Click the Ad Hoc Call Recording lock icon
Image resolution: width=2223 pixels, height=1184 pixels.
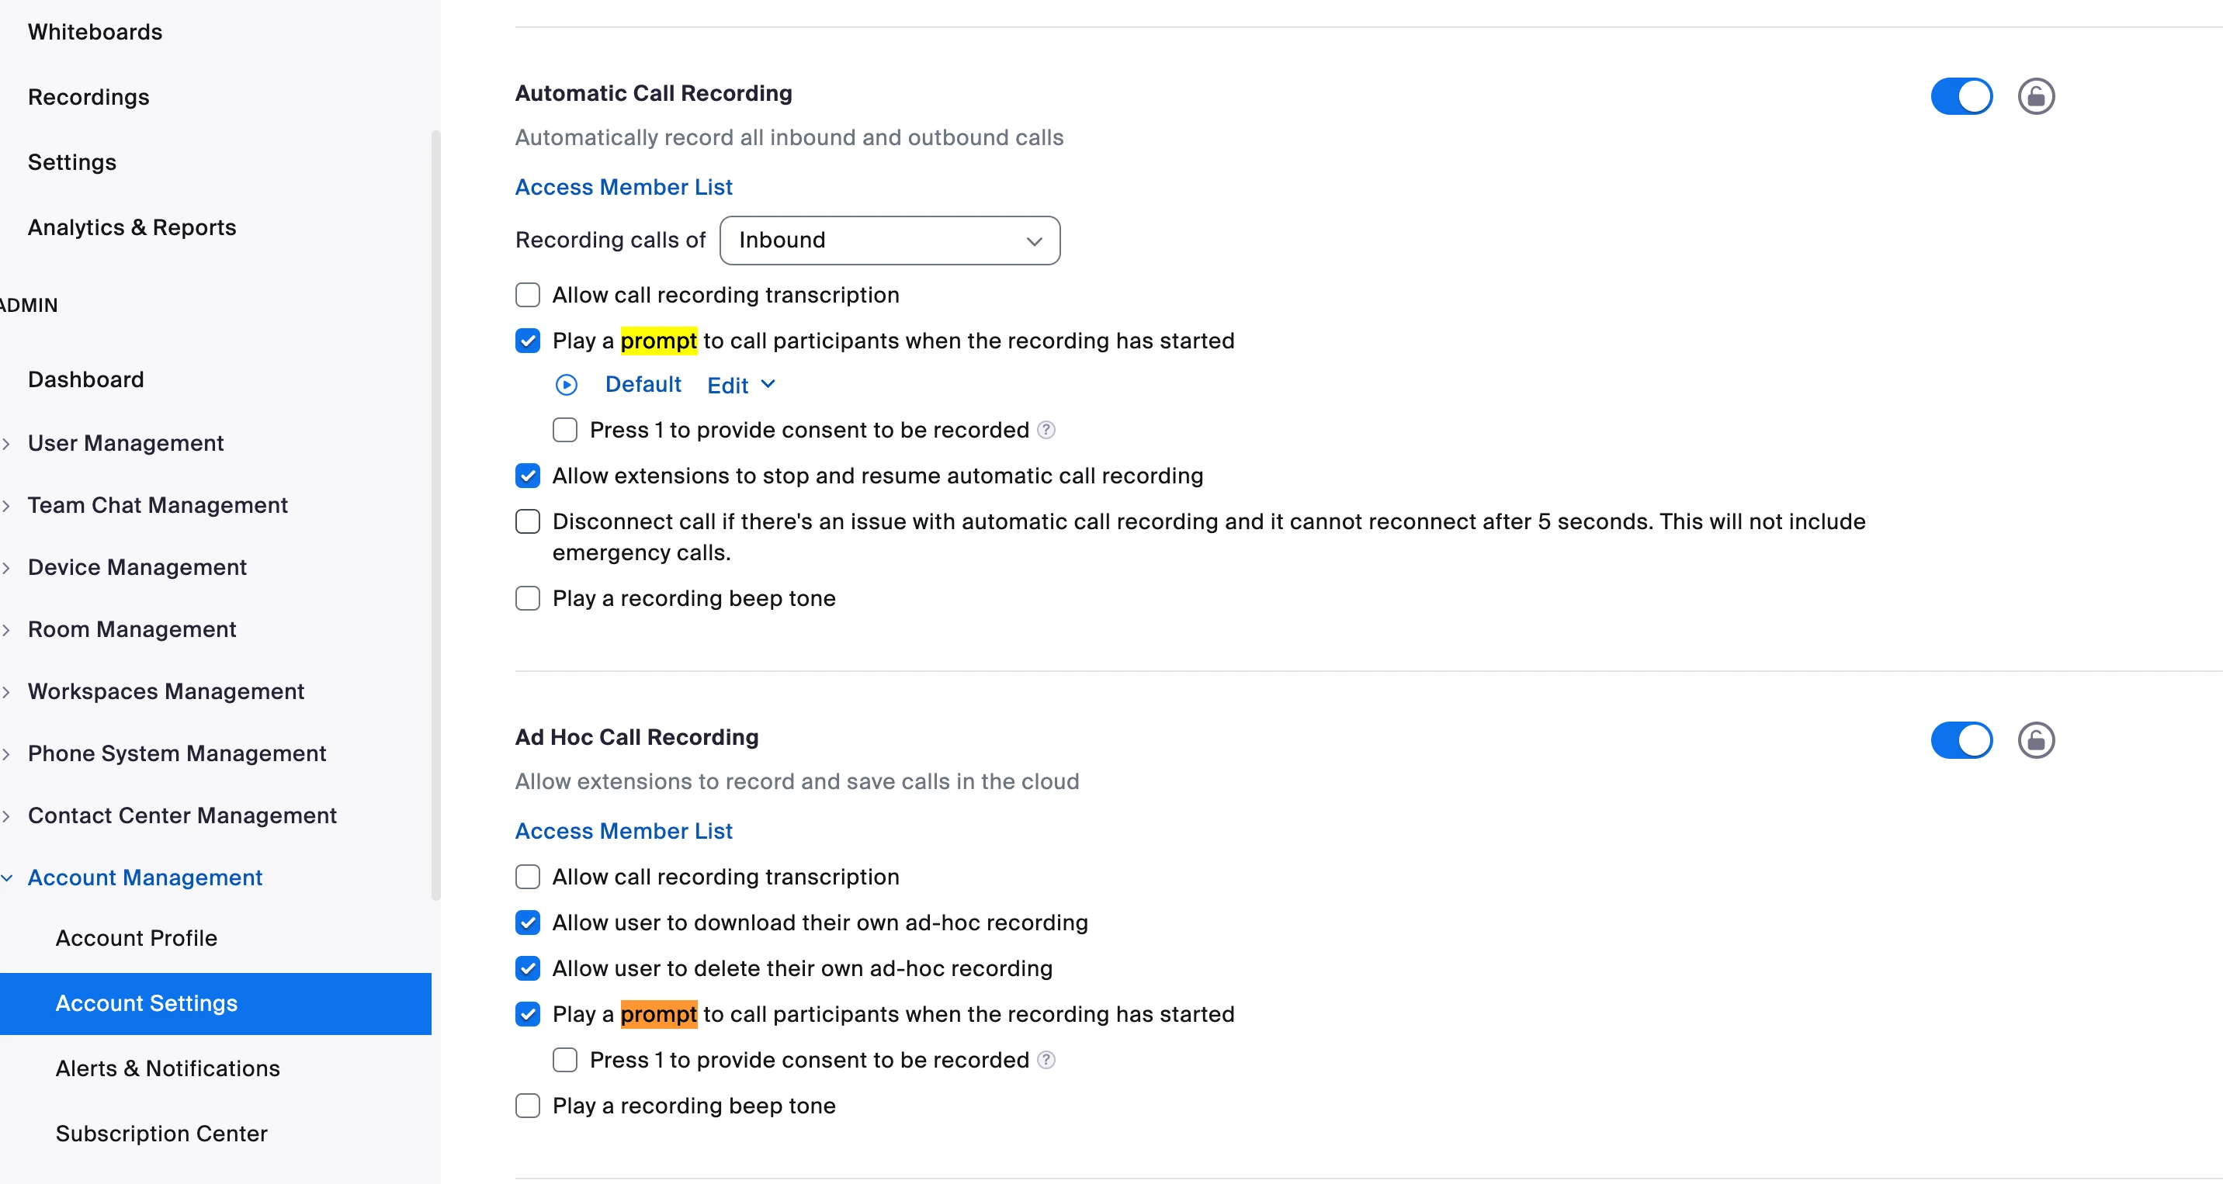tap(2036, 740)
